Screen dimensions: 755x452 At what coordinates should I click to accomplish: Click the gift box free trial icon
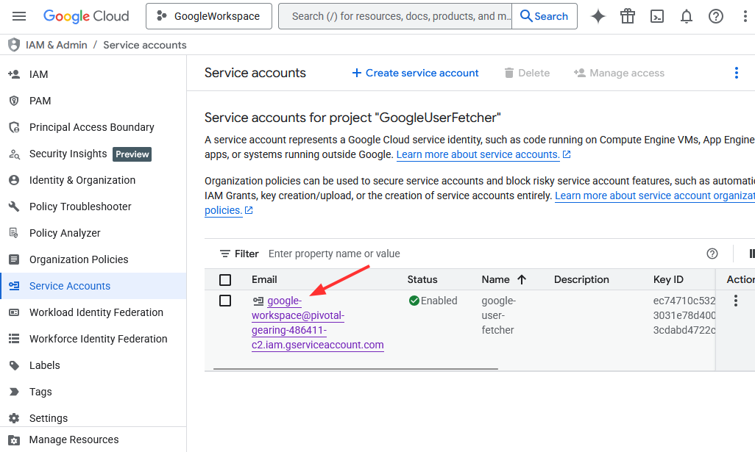(628, 16)
